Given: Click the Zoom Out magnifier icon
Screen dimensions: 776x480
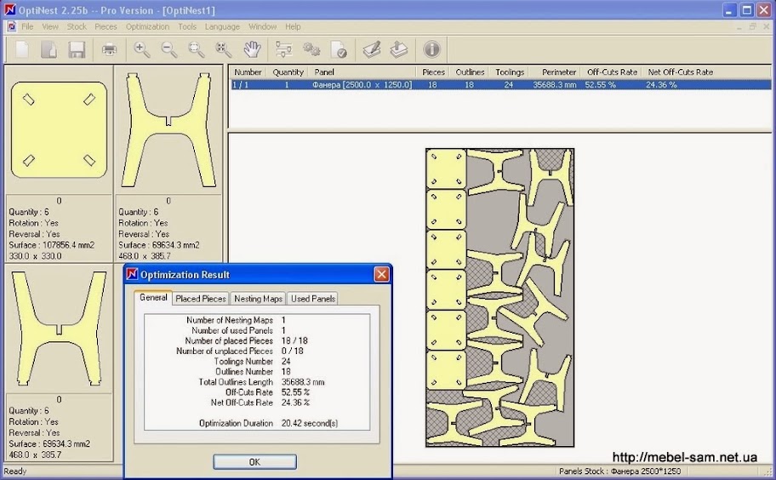Looking at the screenshot, I should [x=169, y=49].
